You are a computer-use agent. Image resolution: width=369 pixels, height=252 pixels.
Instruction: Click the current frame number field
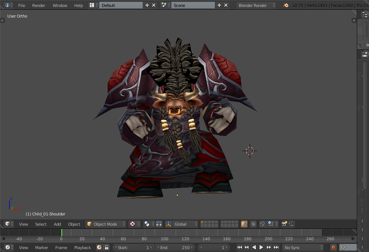point(214,247)
